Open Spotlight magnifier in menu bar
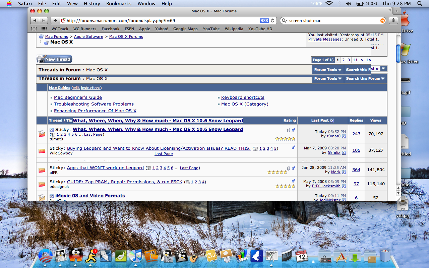Viewport: 429px width, 268px height. 420,4
